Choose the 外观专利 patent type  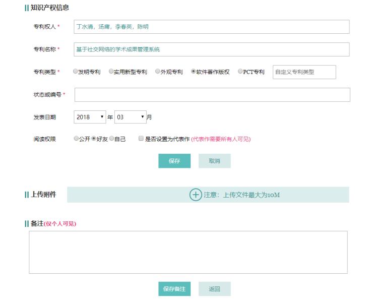[157, 72]
